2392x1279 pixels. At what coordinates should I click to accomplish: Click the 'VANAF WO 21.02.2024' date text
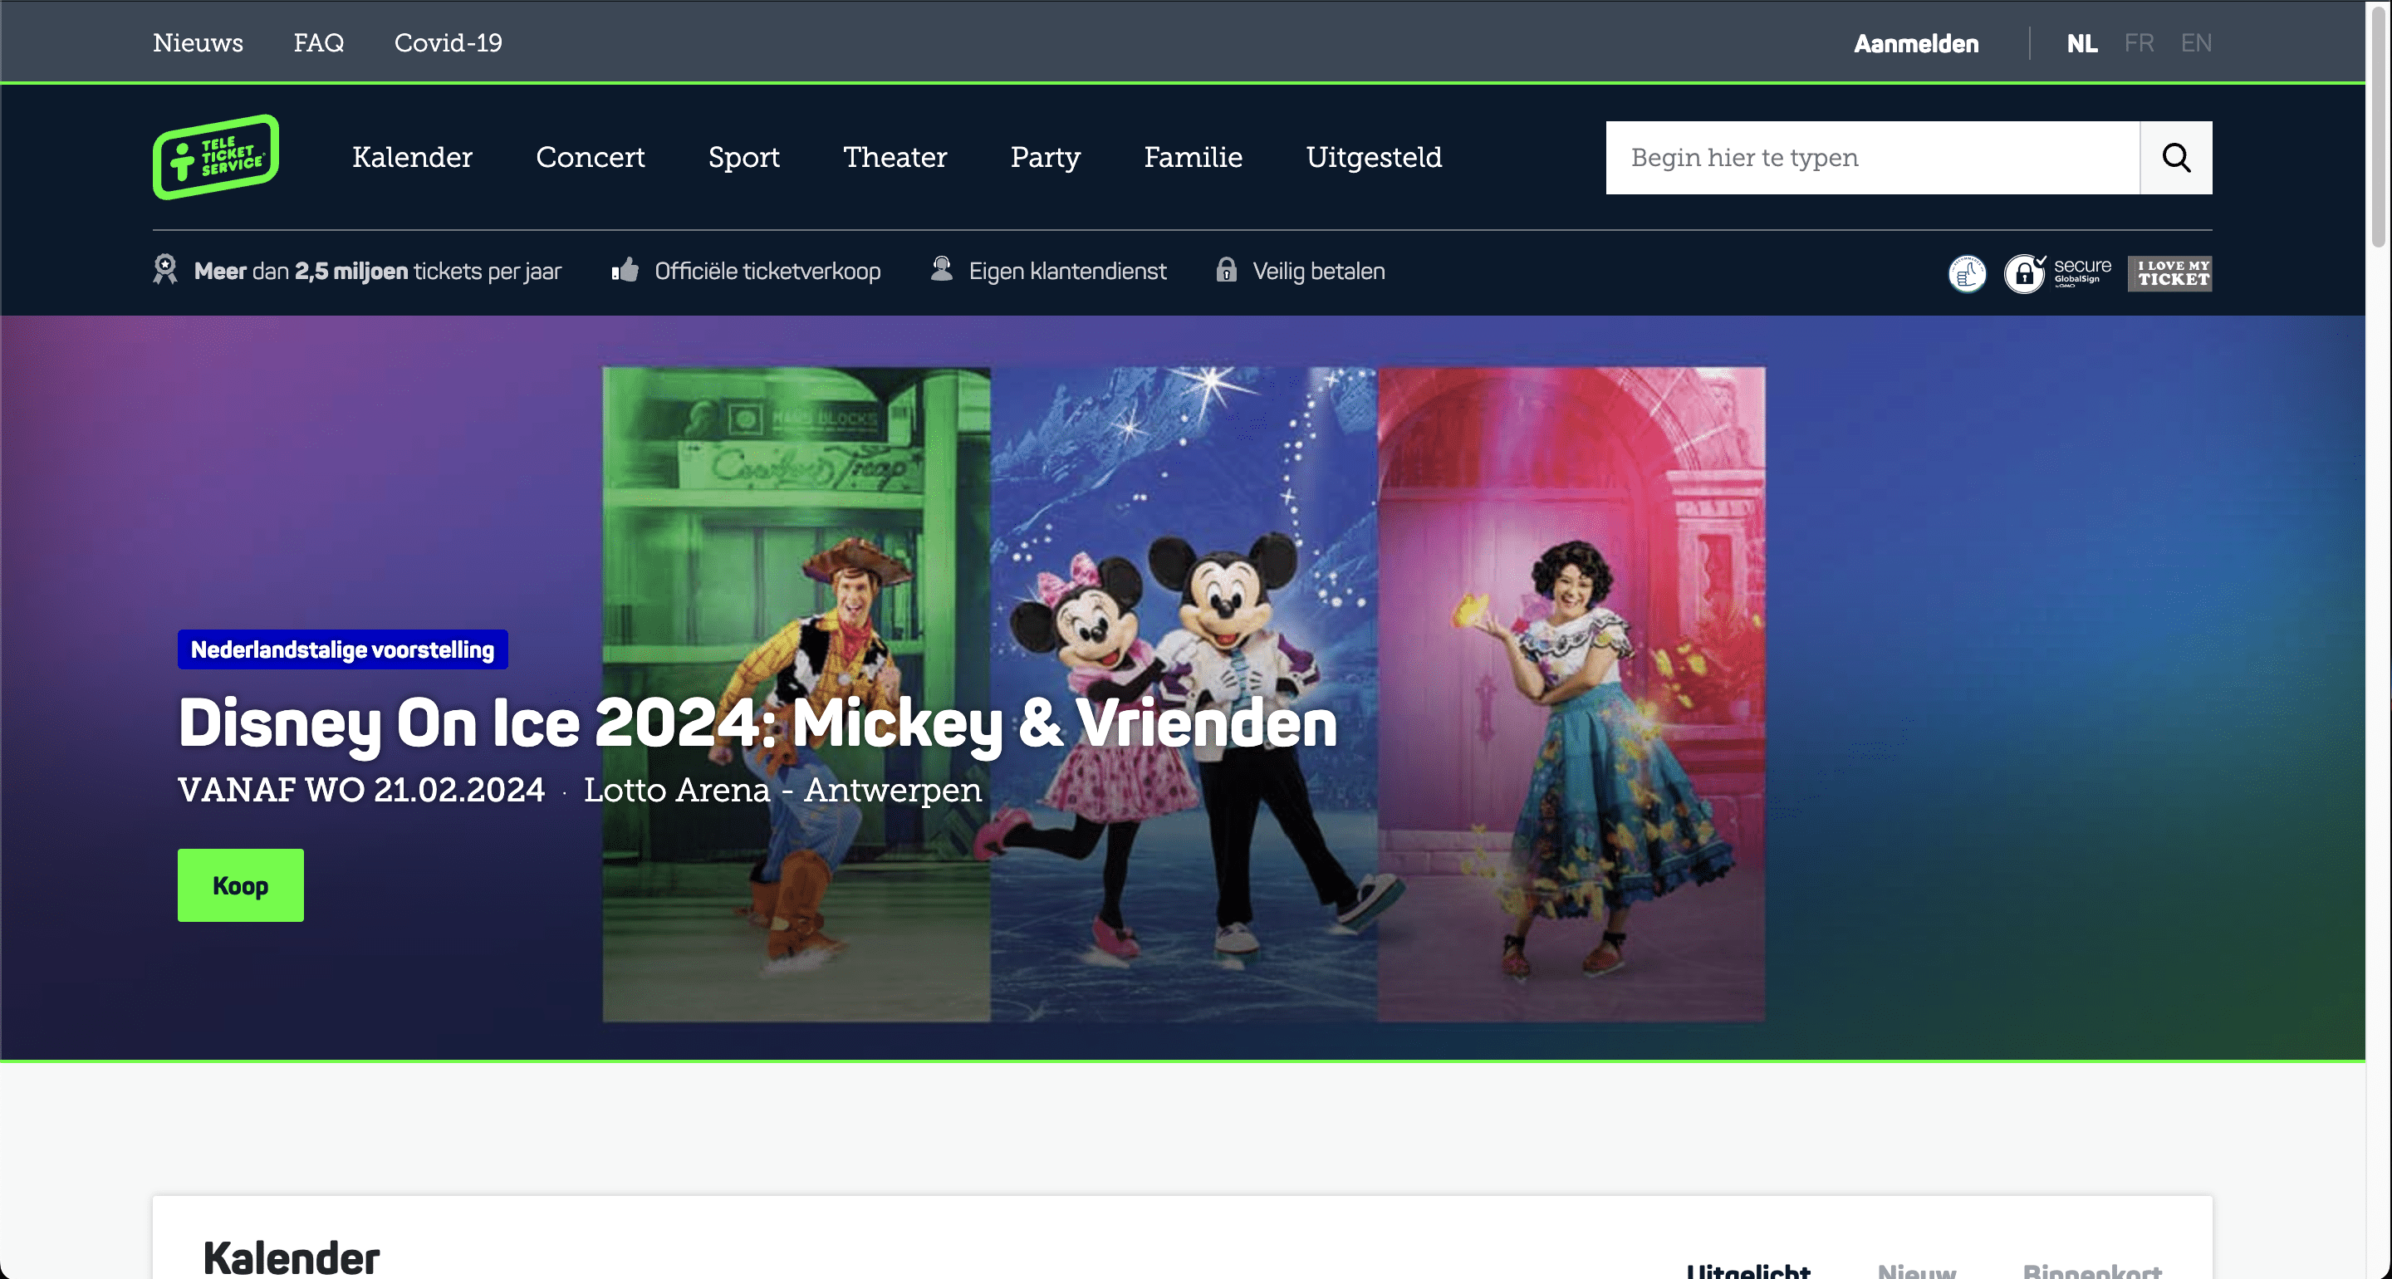click(x=361, y=790)
